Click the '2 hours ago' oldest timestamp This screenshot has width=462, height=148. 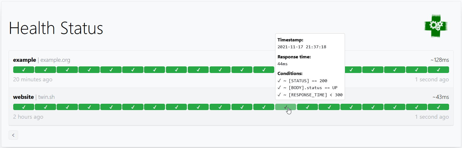click(28, 117)
